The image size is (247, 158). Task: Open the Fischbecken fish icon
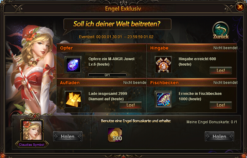pos(163,99)
